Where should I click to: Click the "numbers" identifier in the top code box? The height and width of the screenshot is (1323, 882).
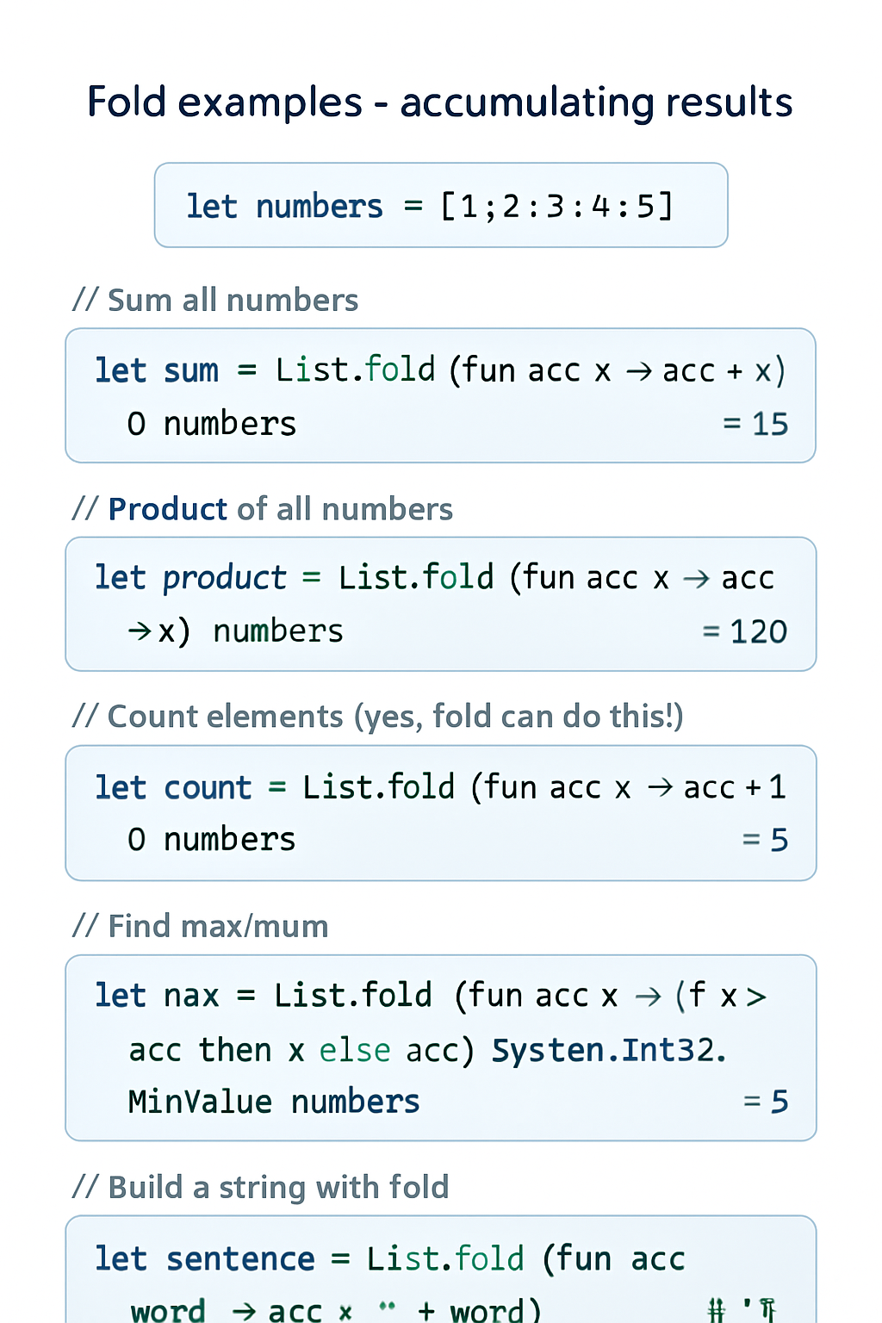tap(319, 207)
